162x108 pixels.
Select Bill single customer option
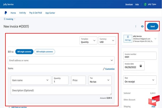(24, 52)
